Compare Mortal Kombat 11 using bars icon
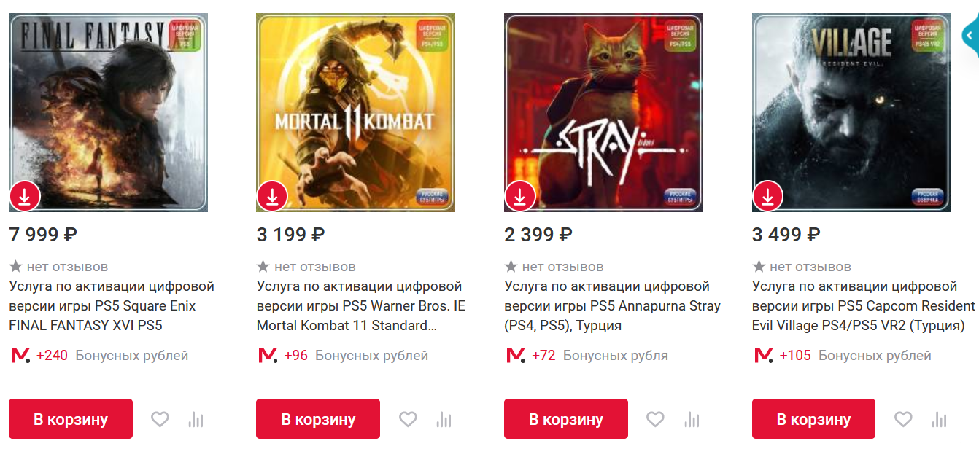 [444, 419]
